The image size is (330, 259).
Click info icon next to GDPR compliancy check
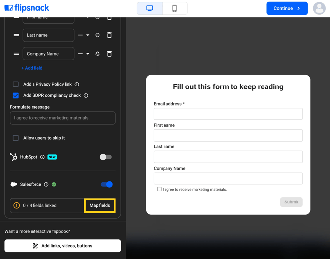[x=86, y=96]
